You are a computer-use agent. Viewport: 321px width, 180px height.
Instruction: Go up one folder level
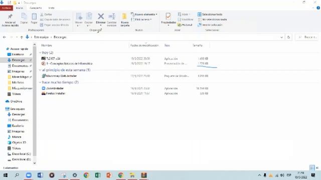tap(22, 37)
